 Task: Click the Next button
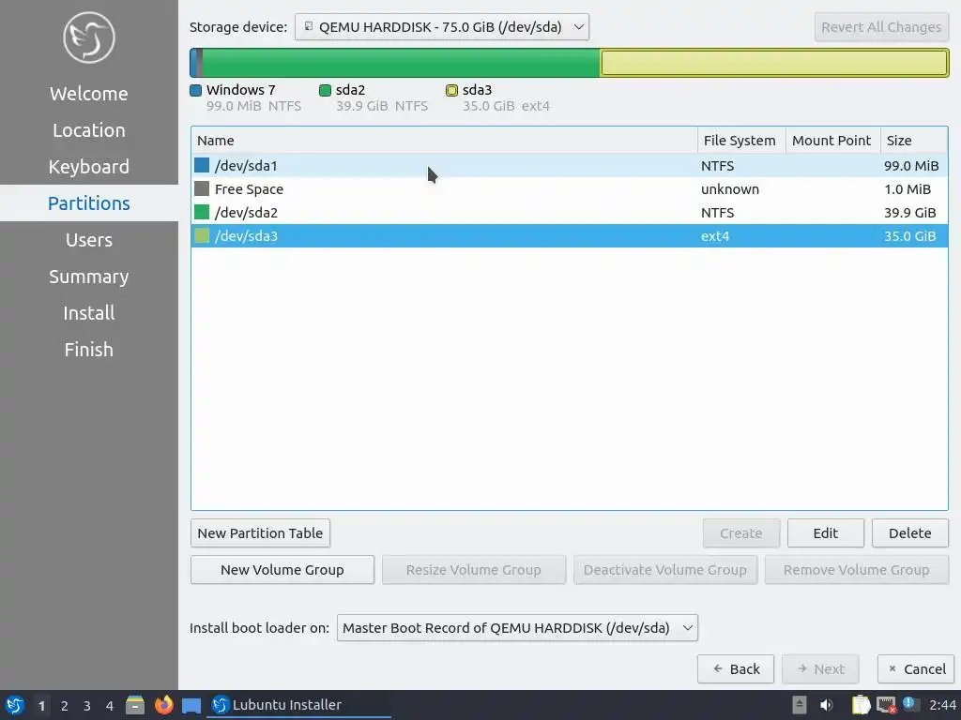[820, 669]
